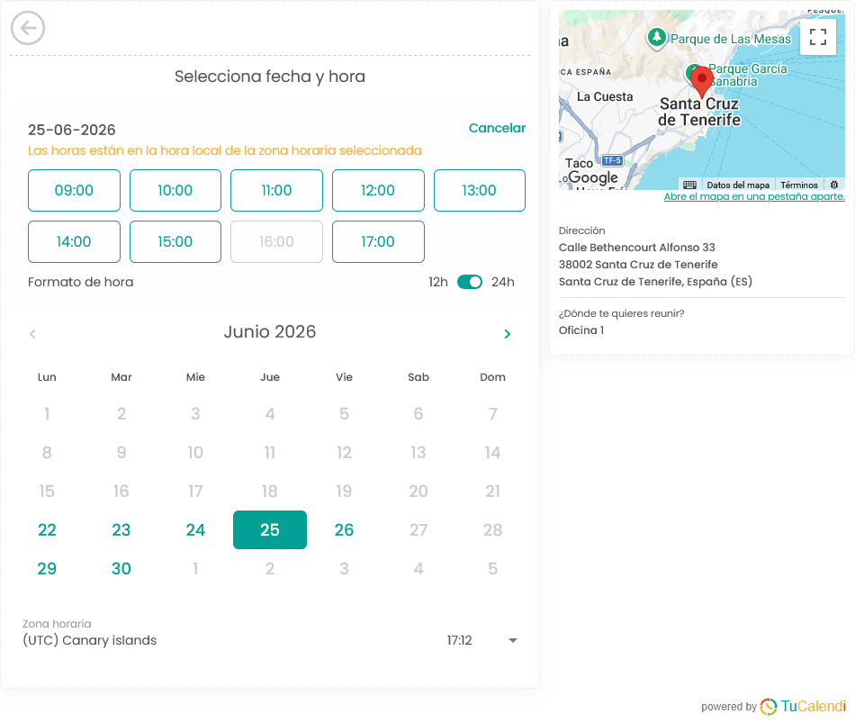
Task: Click the disabled 16:00 time slot
Action: pyautogui.click(x=276, y=241)
